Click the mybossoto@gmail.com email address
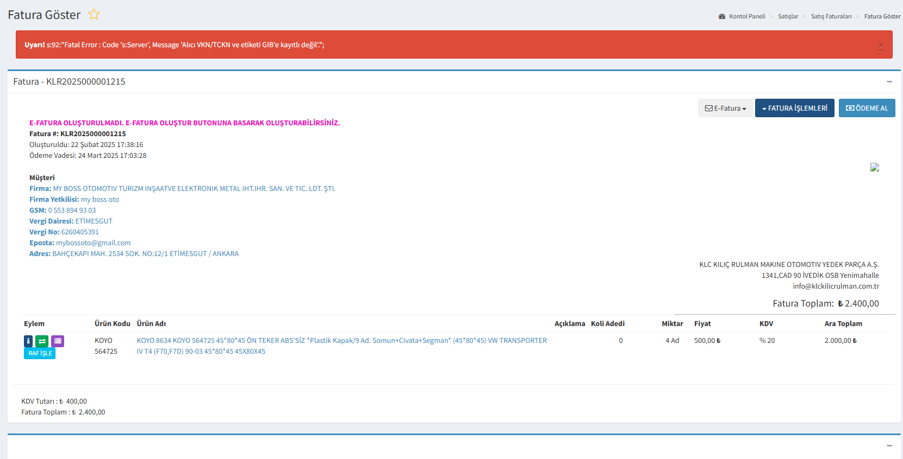Screen dimensions: 903x459 tap(93, 243)
